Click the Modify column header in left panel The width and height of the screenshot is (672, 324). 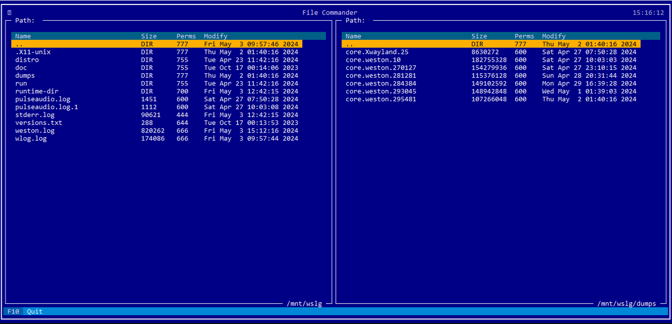(216, 36)
